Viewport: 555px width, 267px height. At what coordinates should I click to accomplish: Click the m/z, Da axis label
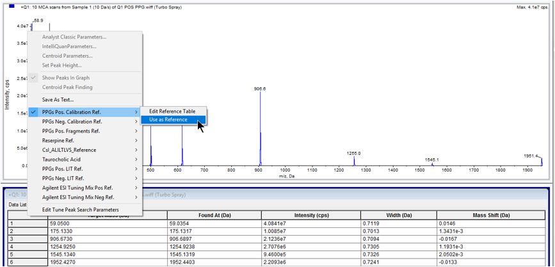tap(287, 176)
